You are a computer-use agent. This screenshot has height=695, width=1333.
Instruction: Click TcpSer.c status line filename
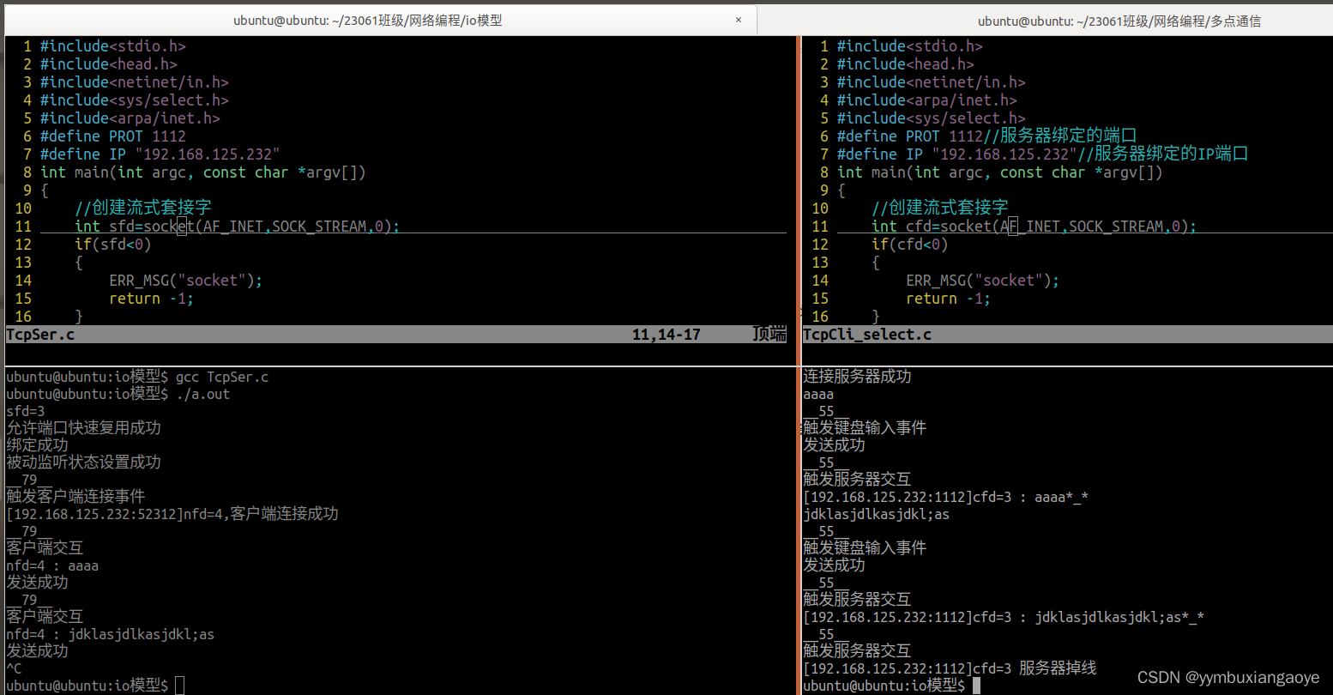point(40,335)
